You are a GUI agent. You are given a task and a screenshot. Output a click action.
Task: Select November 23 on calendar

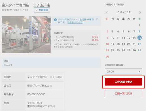point(107,50)
